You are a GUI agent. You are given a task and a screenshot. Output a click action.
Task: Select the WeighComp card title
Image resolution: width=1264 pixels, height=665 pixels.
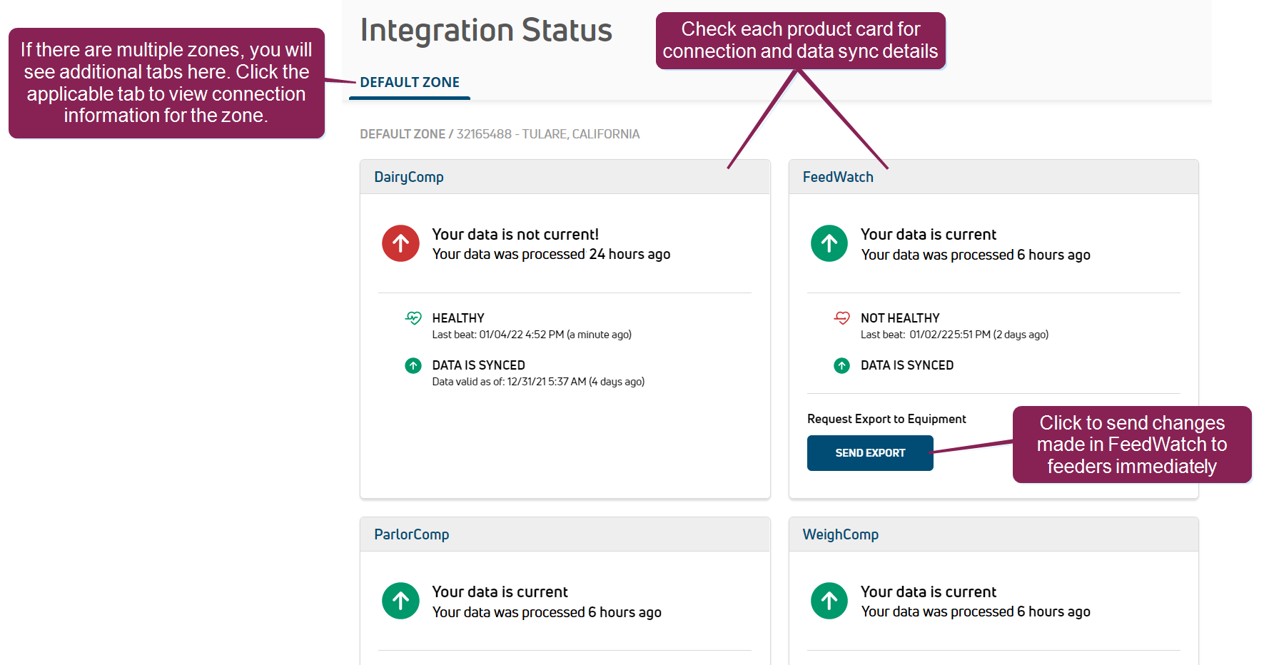[840, 534]
